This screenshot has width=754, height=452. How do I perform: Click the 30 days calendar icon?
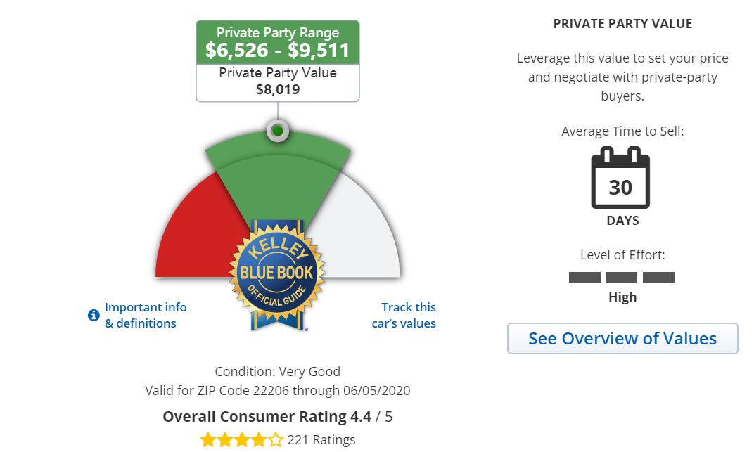(620, 178)
